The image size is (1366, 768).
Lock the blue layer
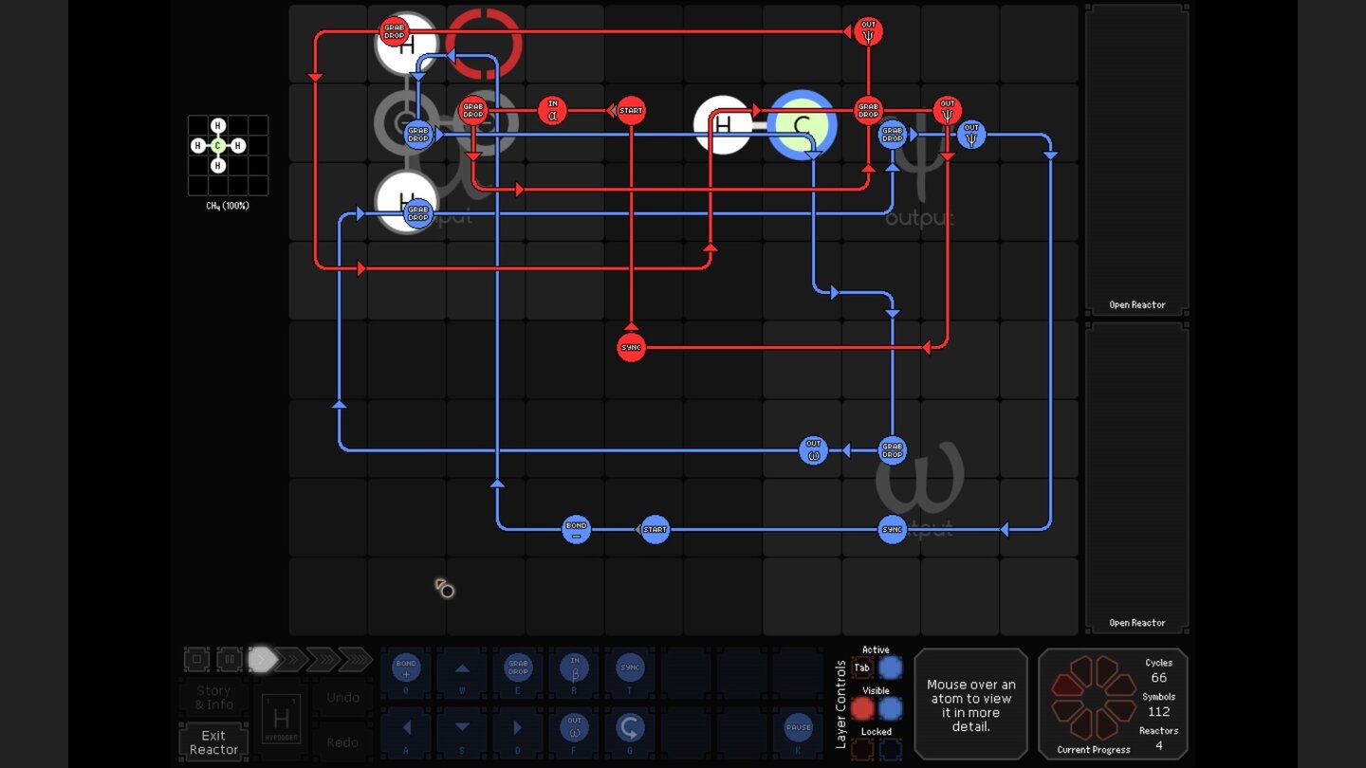(x=890, y=749)
